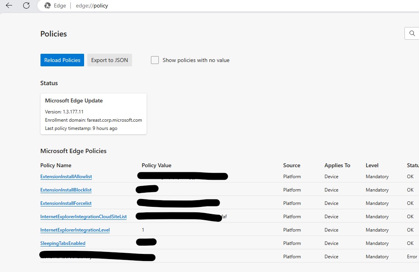Open InternetExplorerIntegrationCloudSiteList policy link

click(x=83, y=217)
